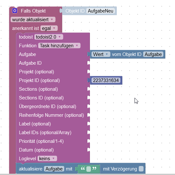Click the 'anerkannt ist' label
Screen dimensions: 175x175
pos(26,28)
